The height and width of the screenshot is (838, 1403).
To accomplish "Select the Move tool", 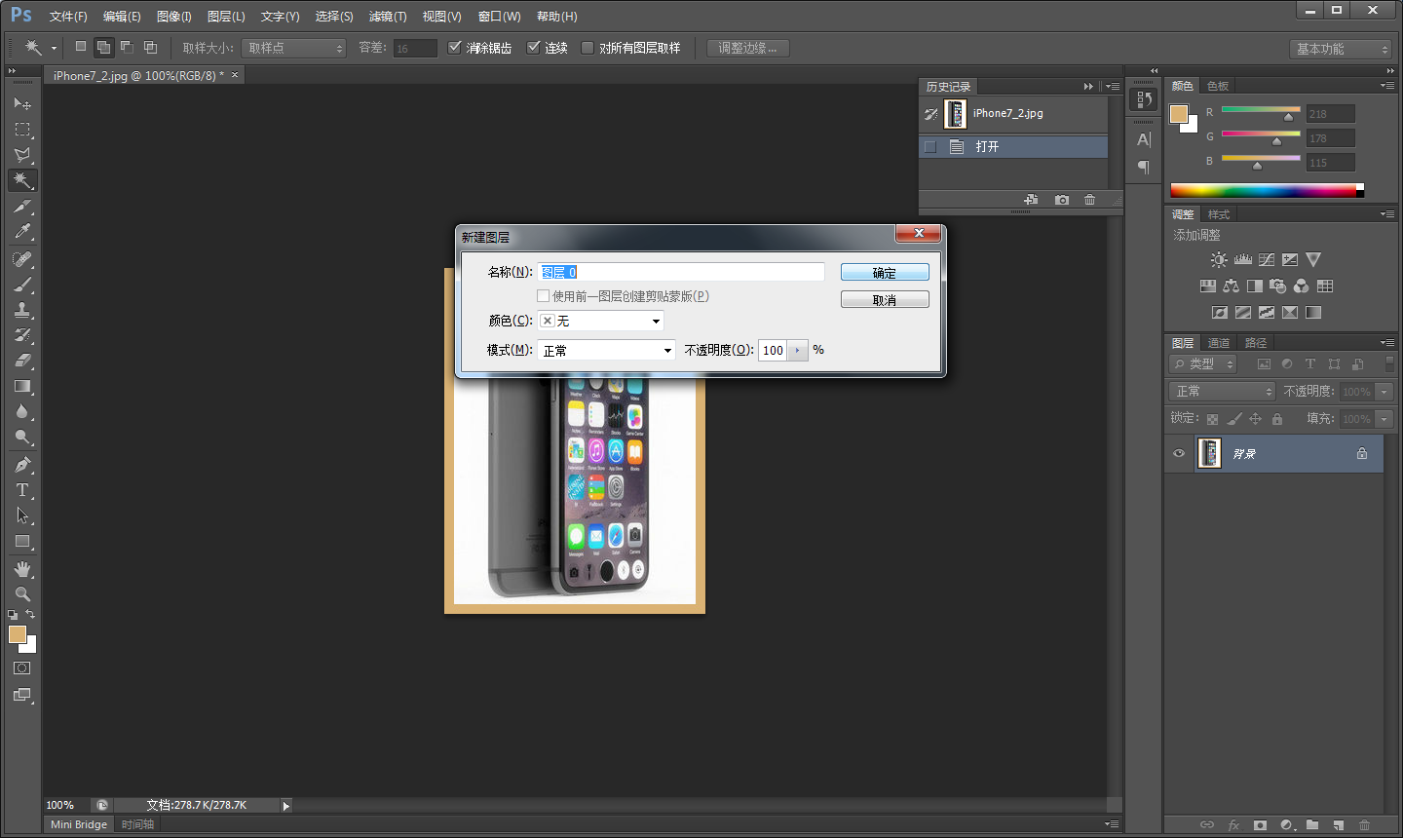I will pos(22,103).
